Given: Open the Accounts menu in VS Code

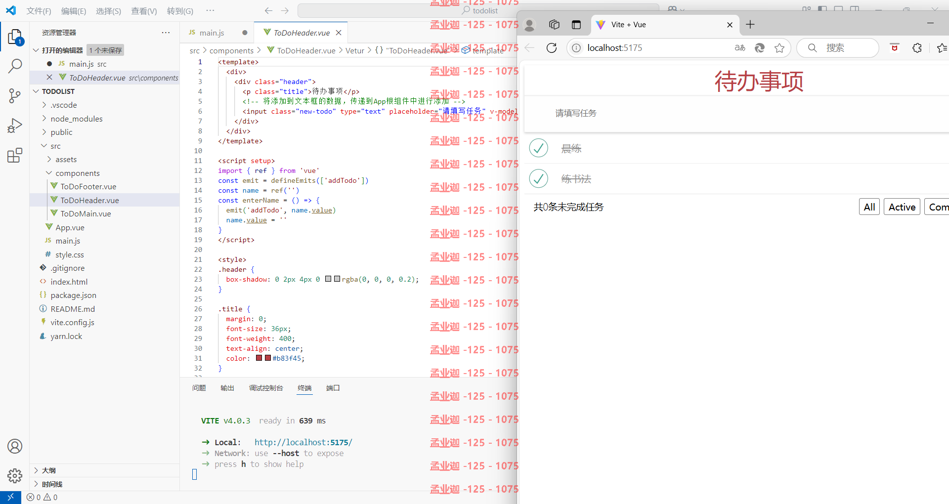Looking at the screenshot, I should click(x=15, y=446).
